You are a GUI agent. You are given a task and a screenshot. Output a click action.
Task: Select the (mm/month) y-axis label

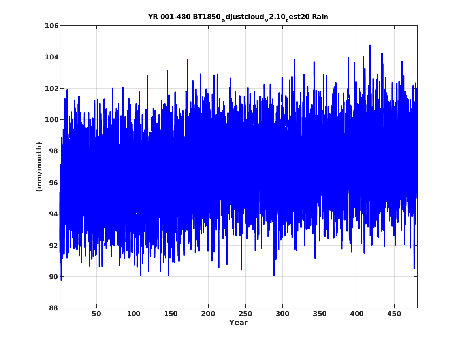coord(40,167)
